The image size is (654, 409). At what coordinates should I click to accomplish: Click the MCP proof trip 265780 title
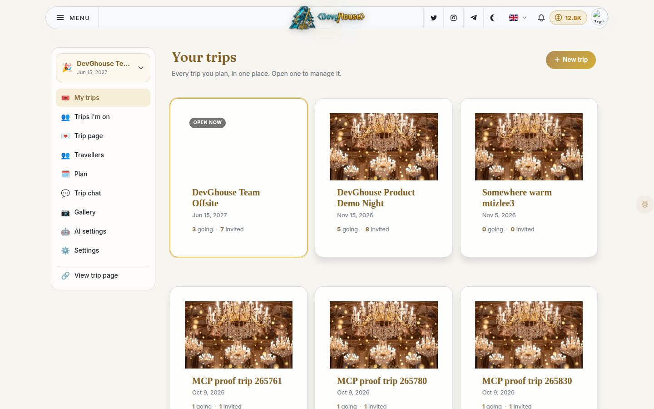click(x=382, y=381)
